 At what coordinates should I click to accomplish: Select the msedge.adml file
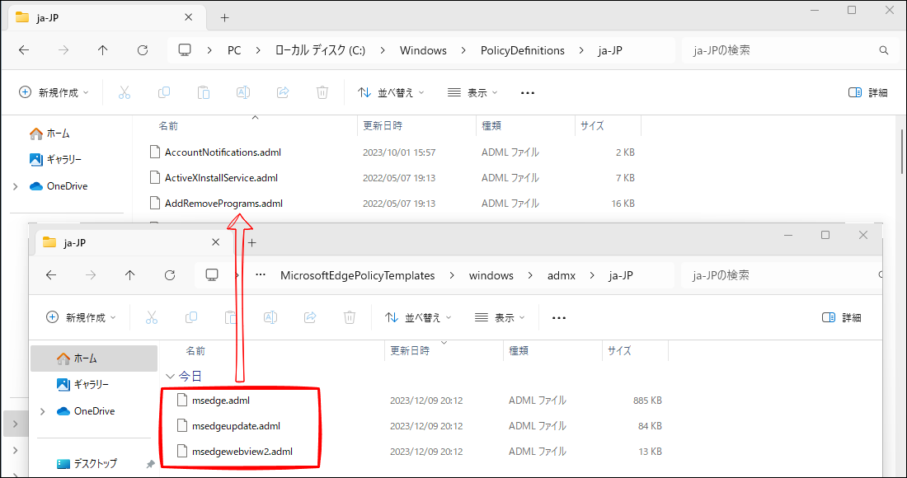[220, 401]
